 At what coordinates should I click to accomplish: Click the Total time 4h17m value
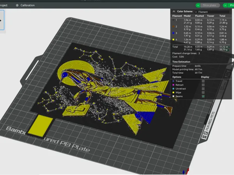click(x=199, y=73)
